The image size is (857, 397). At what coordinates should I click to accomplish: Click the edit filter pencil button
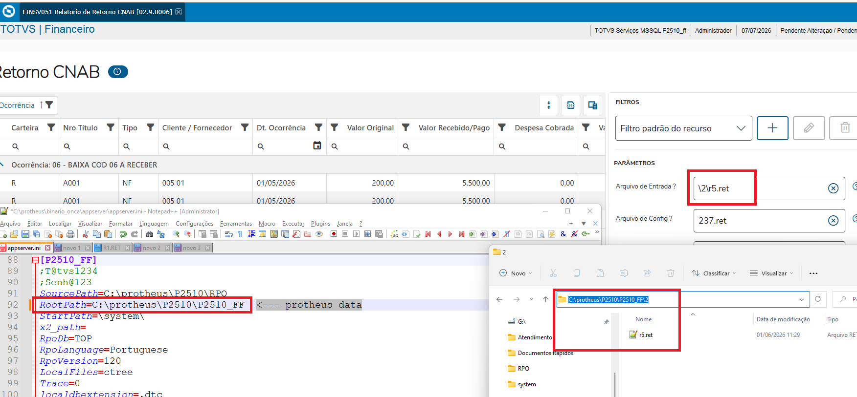tap(809, 128)
